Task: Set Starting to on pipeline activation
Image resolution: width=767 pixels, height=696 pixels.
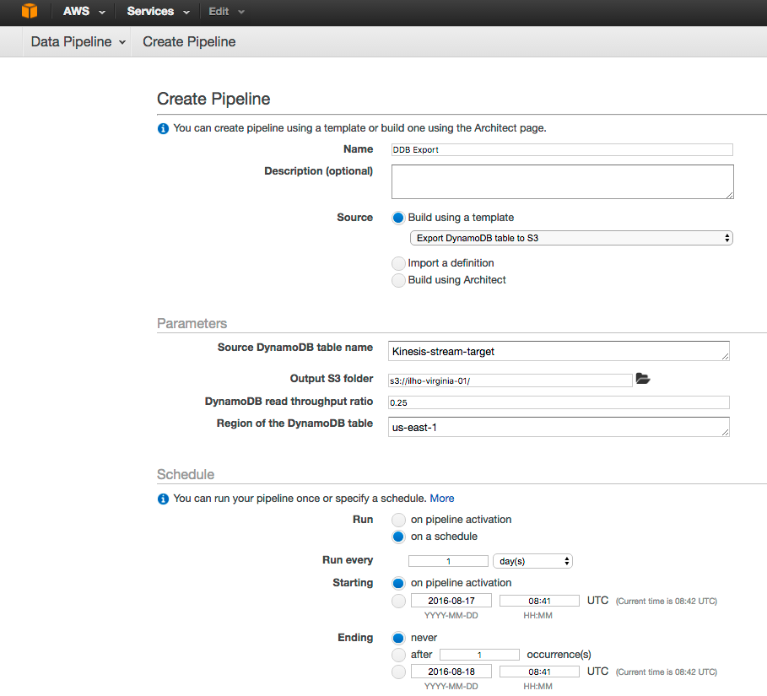Action: 398,583
